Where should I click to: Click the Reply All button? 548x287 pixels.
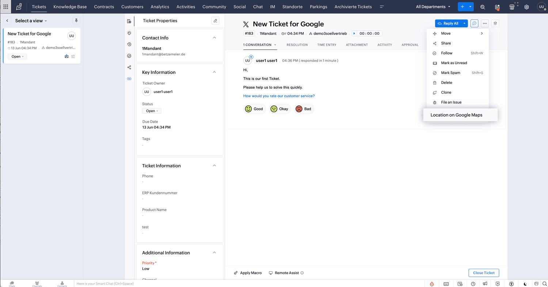[448, 23]
